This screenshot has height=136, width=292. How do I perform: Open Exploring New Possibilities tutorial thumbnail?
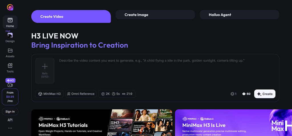[x=143, y=128]
